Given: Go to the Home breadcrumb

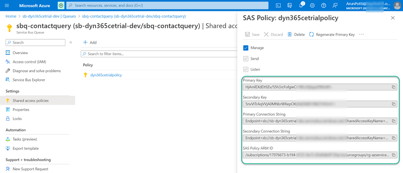Looking at the screenshot, I should 11,16.
